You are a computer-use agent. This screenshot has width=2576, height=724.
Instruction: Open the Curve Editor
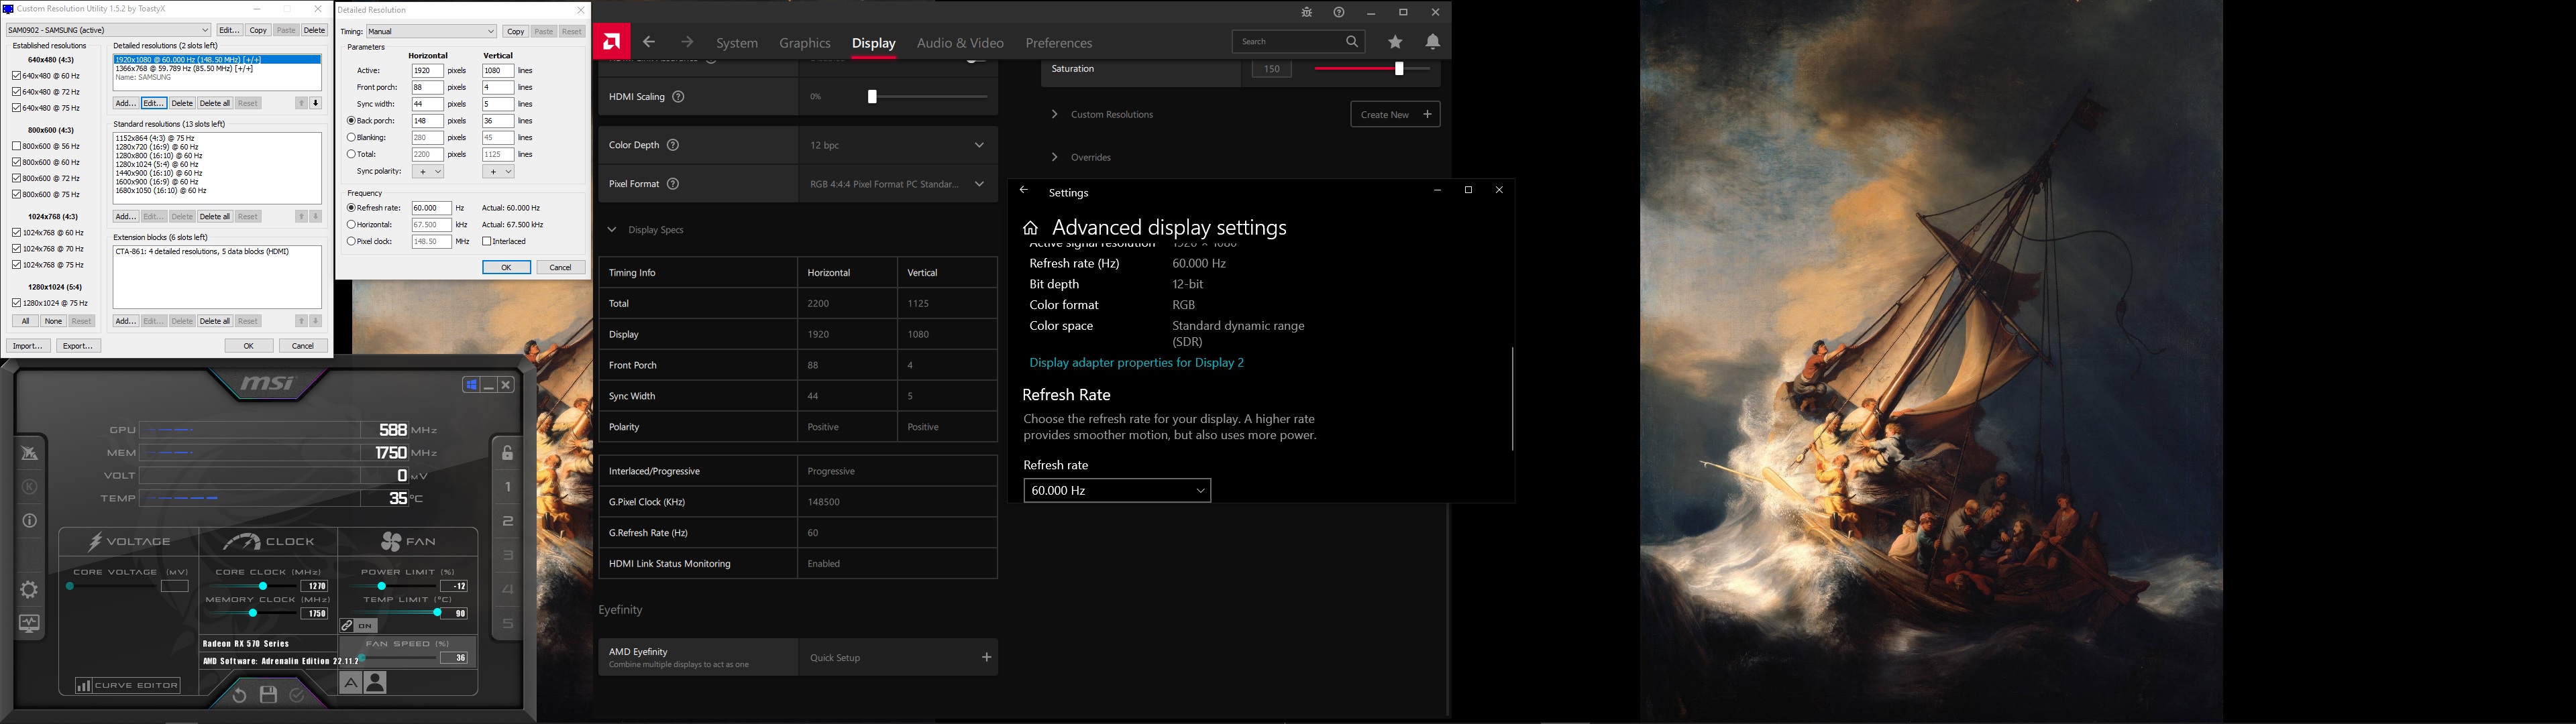pyautogui.click(x=128, y=685)
